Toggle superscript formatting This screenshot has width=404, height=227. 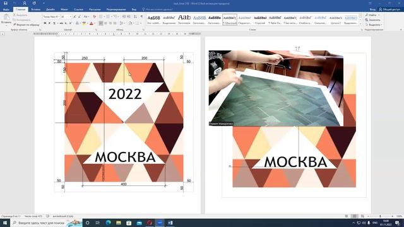[70, 23]
